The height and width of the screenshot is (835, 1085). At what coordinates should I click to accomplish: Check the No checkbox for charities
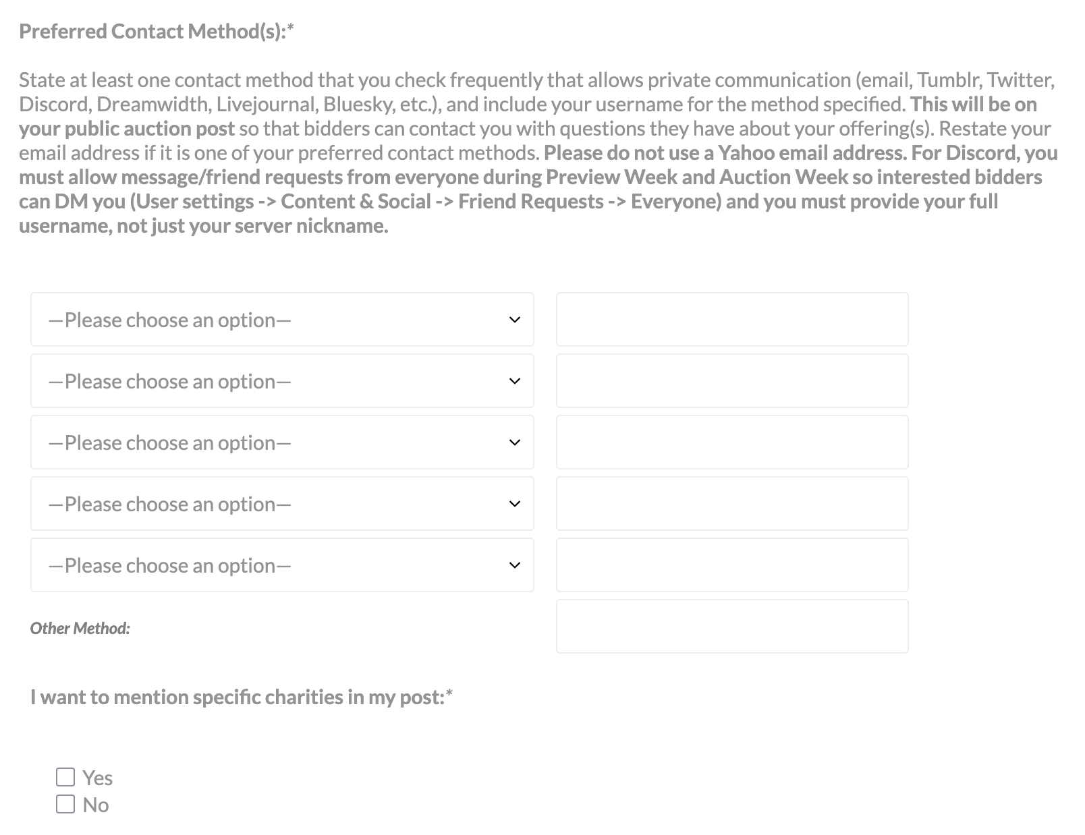tap(65, 804)
